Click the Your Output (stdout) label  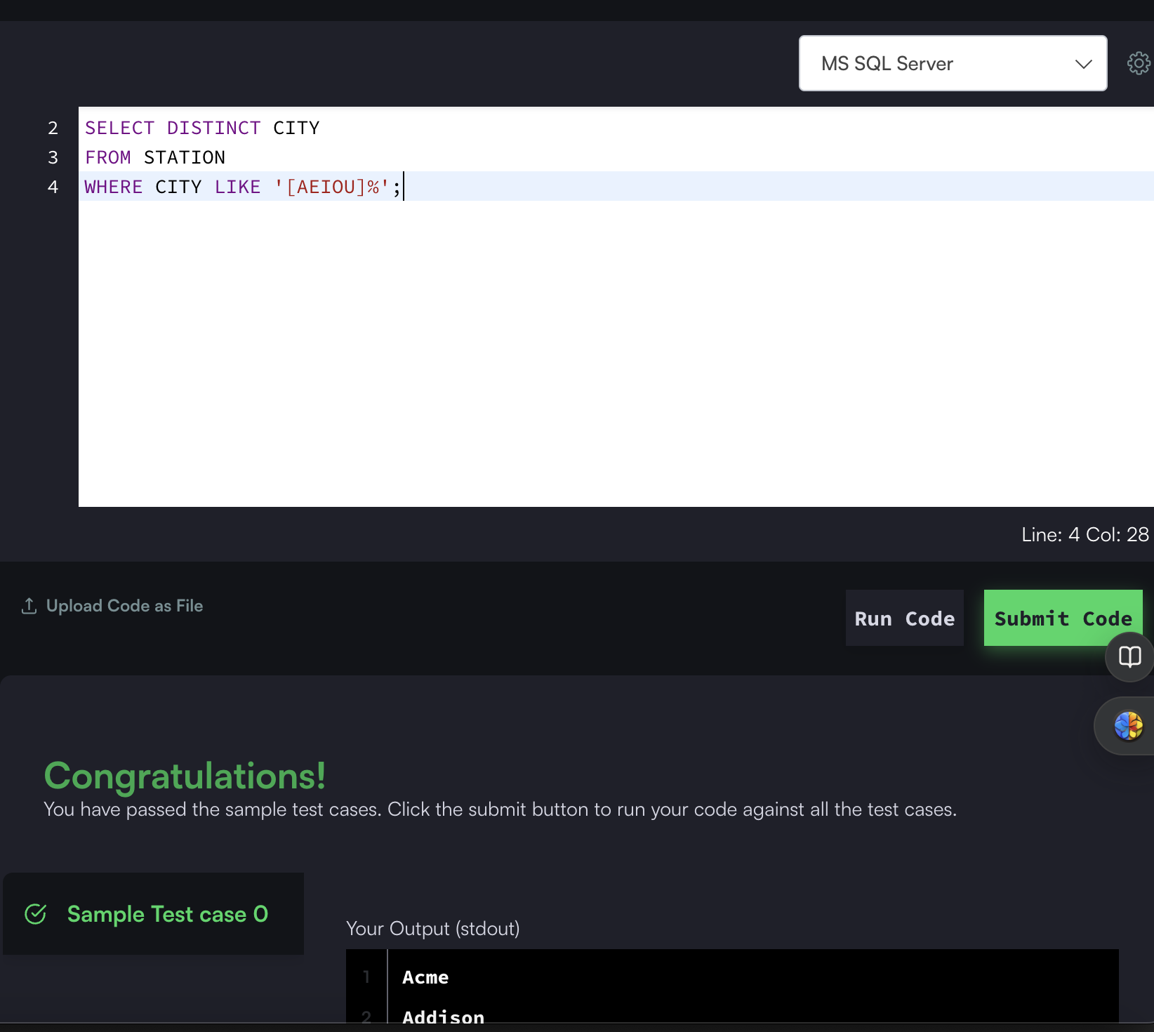click(433, 929)
